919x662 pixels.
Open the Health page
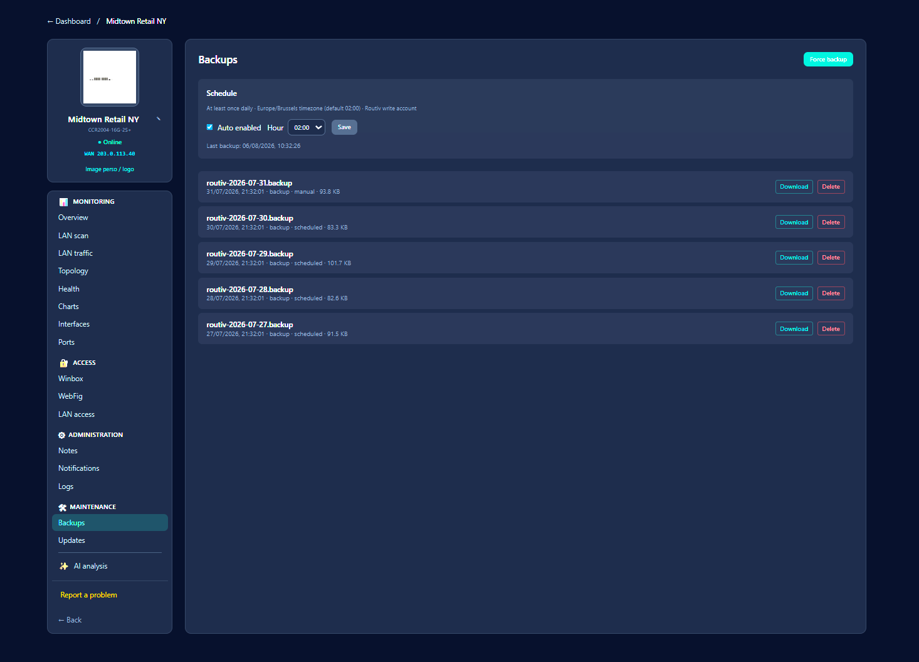point(110,289)
